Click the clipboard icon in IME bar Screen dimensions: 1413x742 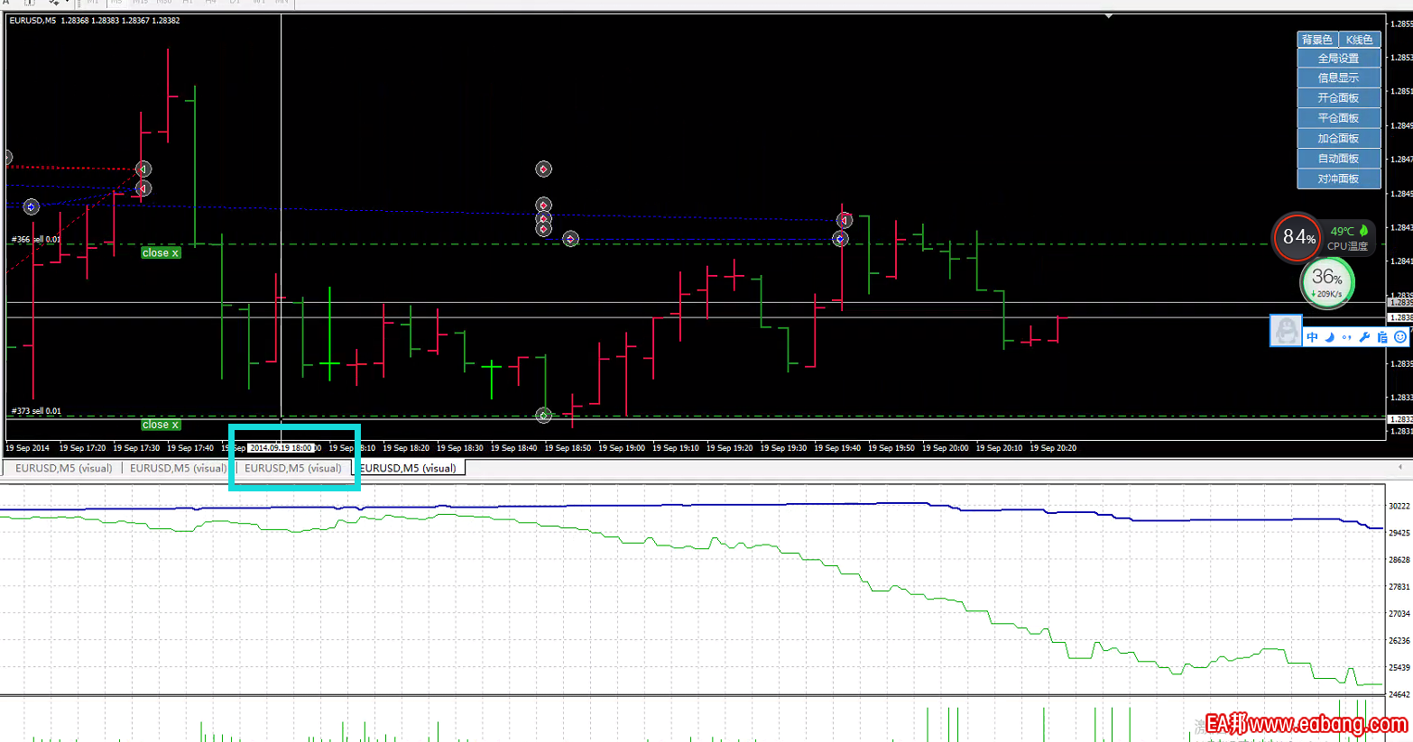click(x=1382, y=337)
